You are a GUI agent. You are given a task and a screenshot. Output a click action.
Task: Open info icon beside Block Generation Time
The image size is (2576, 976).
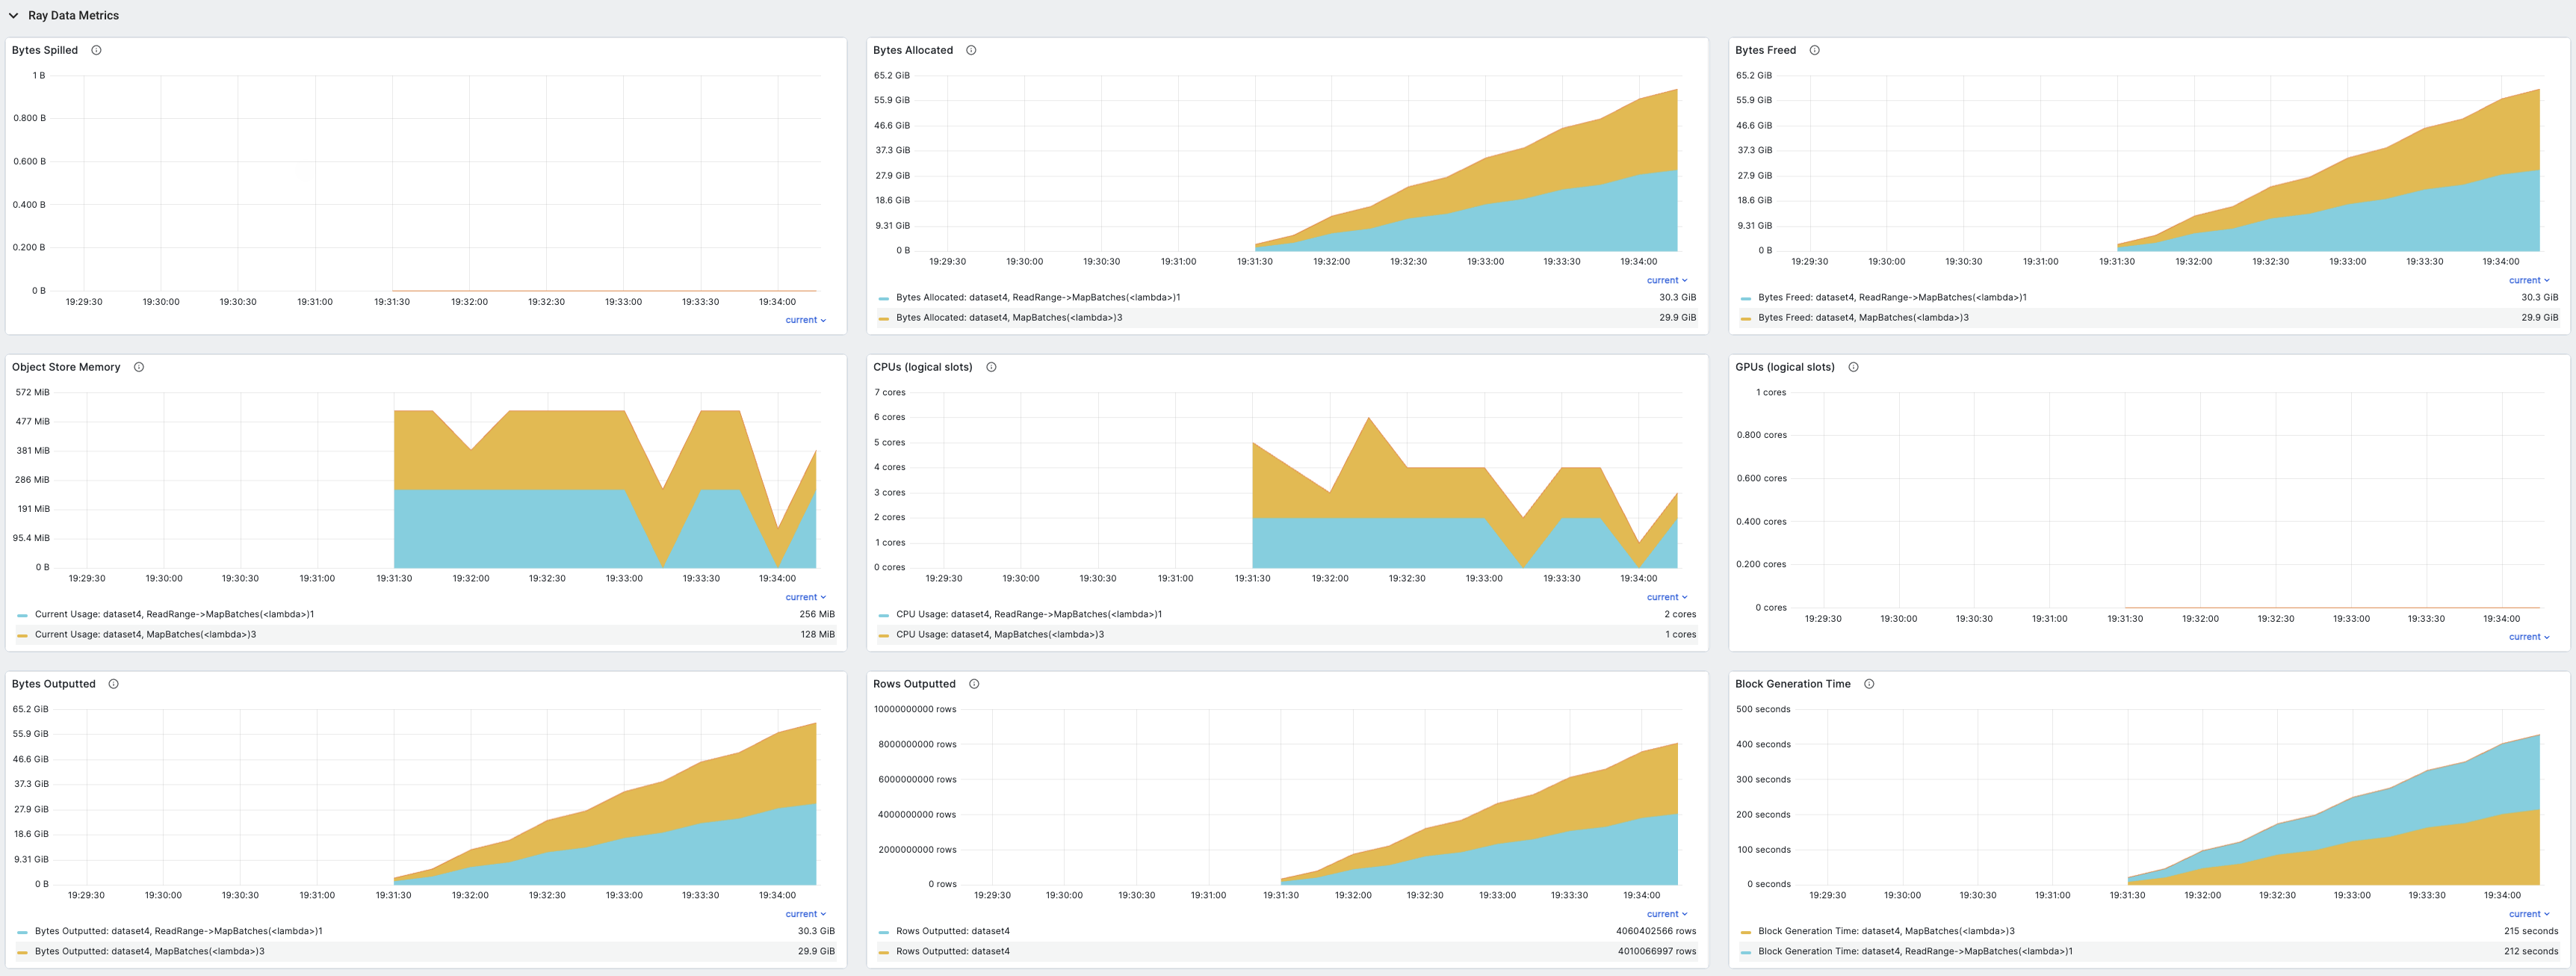1869,684
